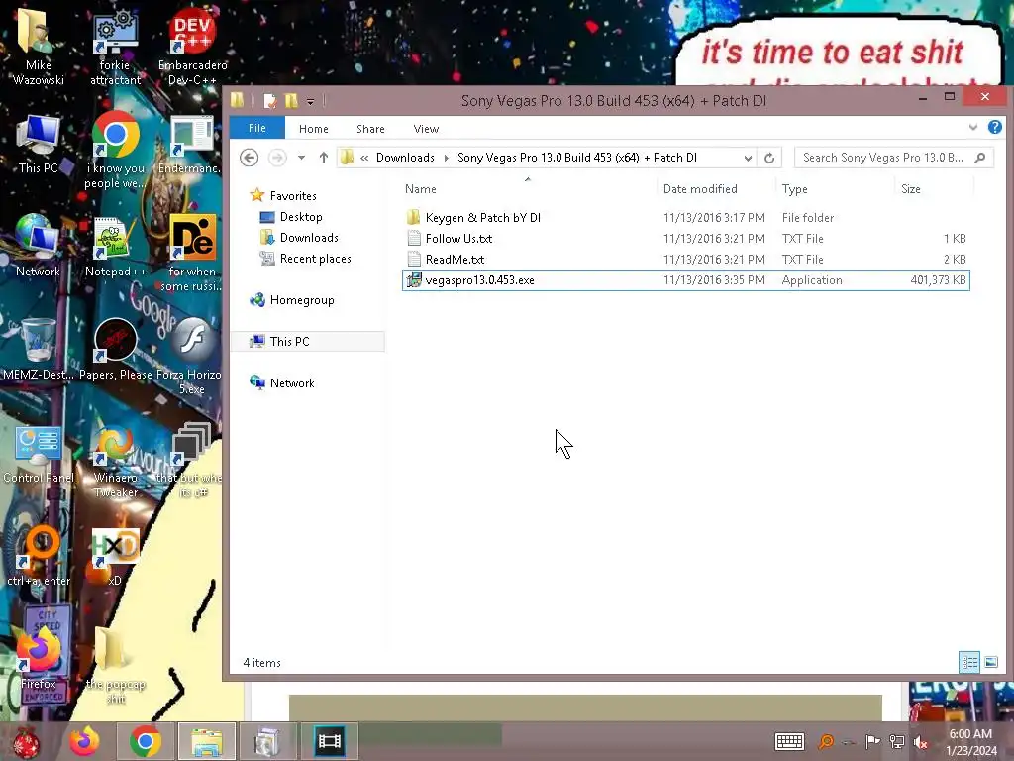Open the film-strip video app in taskbar
Screen dimensions: 1014x761
coord(329,741)
